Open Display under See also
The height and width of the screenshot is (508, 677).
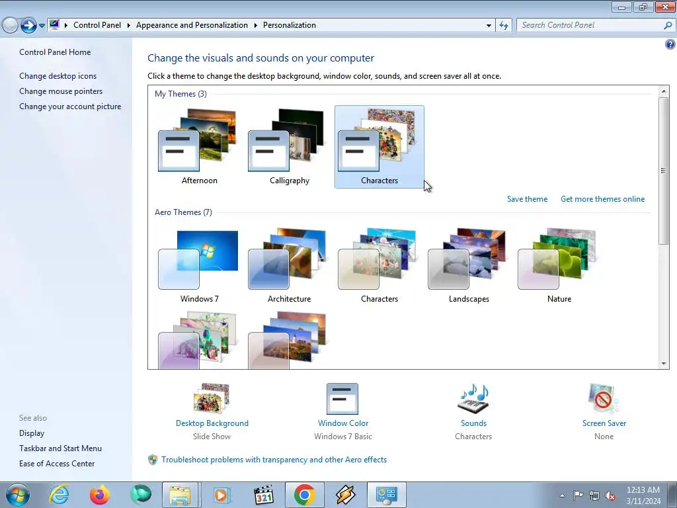(x=32, y=433)
